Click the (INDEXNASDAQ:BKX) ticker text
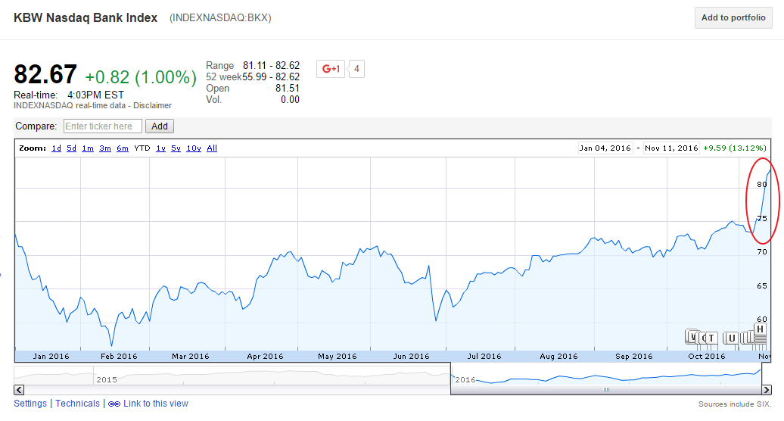784x421 pixels. point(220,18)
